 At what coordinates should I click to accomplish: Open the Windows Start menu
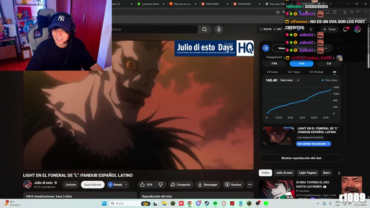coord(104,203)
